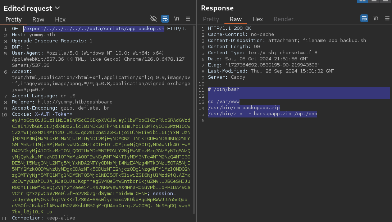Click the highlighted /export/../ app_backup.sh path
The width and height of the screenshot is (392, 222).
(x=94, y=29)
